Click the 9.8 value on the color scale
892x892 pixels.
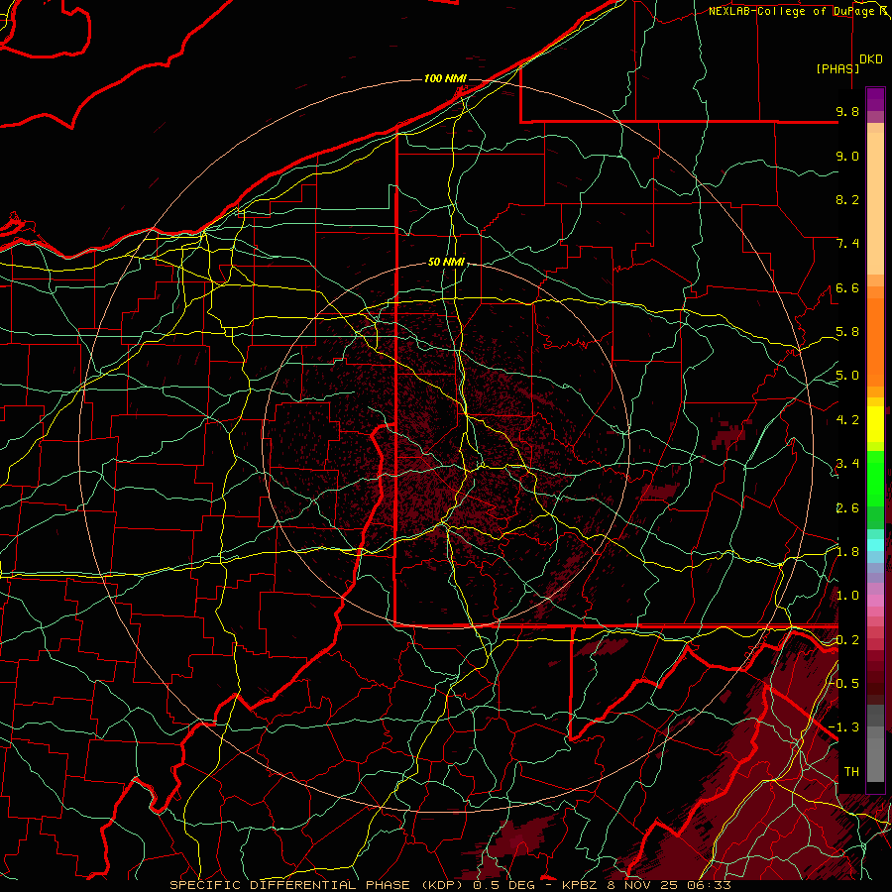847,112
